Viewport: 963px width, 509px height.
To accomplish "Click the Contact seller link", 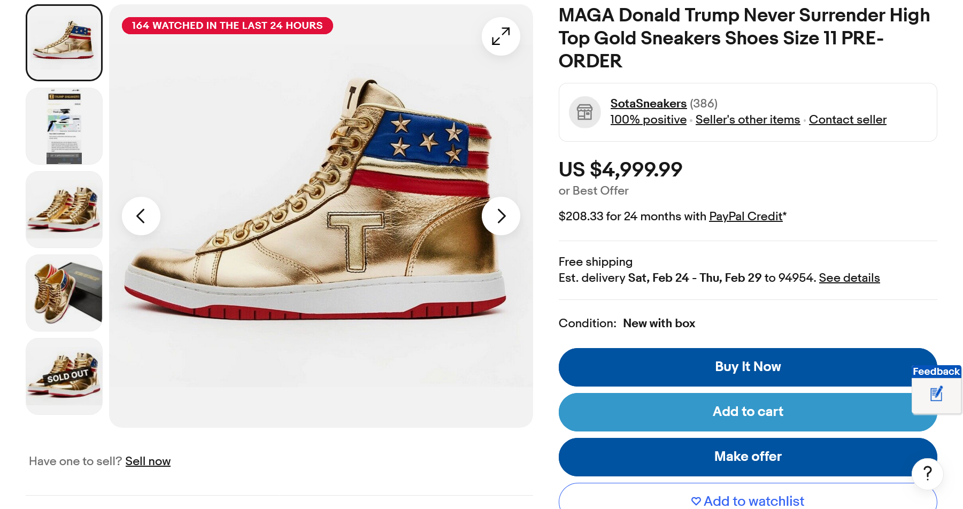I will pyautogui.click(x=848, y=120).
